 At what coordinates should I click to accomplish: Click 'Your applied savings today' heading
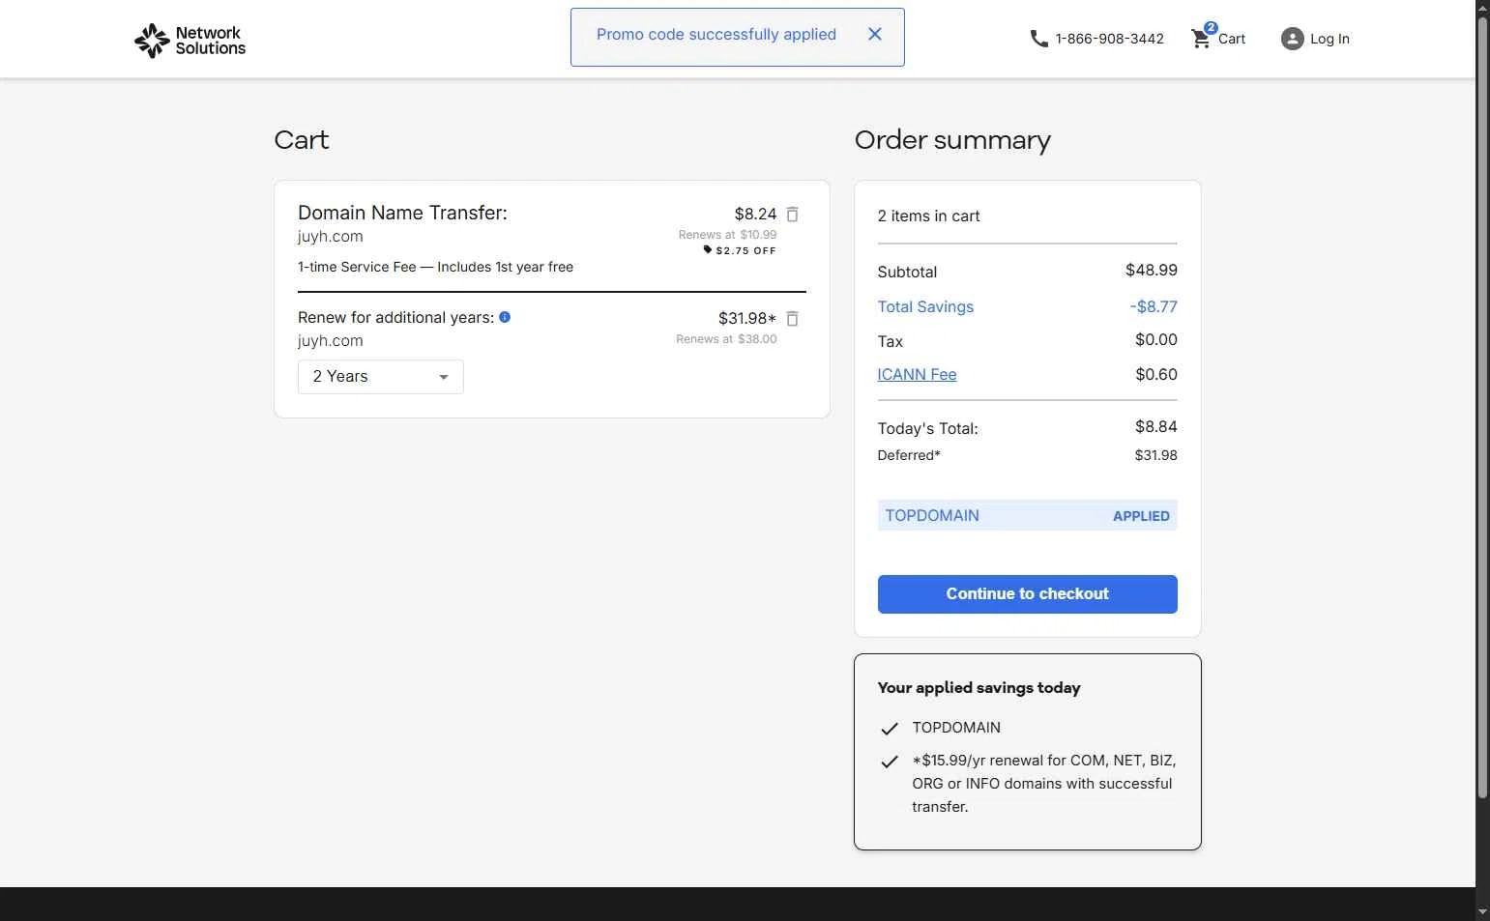point(979,688)
